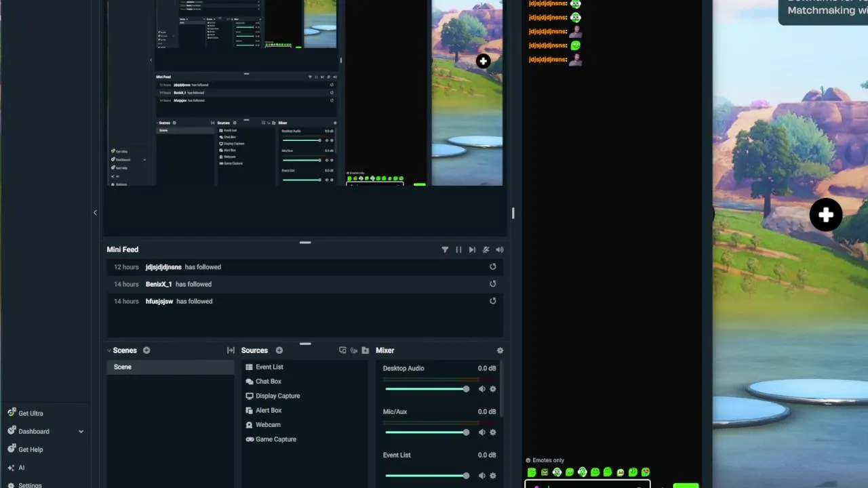Select the Scene item in Scenes list
Image resolution: width=868 pixels, height=488 pixels.
[x=170, y=367]
